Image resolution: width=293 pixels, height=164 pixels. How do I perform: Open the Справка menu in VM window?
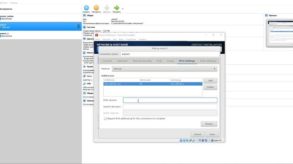coord(142,40)
